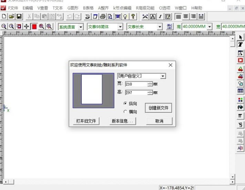Click the AB text tool icon

[241, 148]
